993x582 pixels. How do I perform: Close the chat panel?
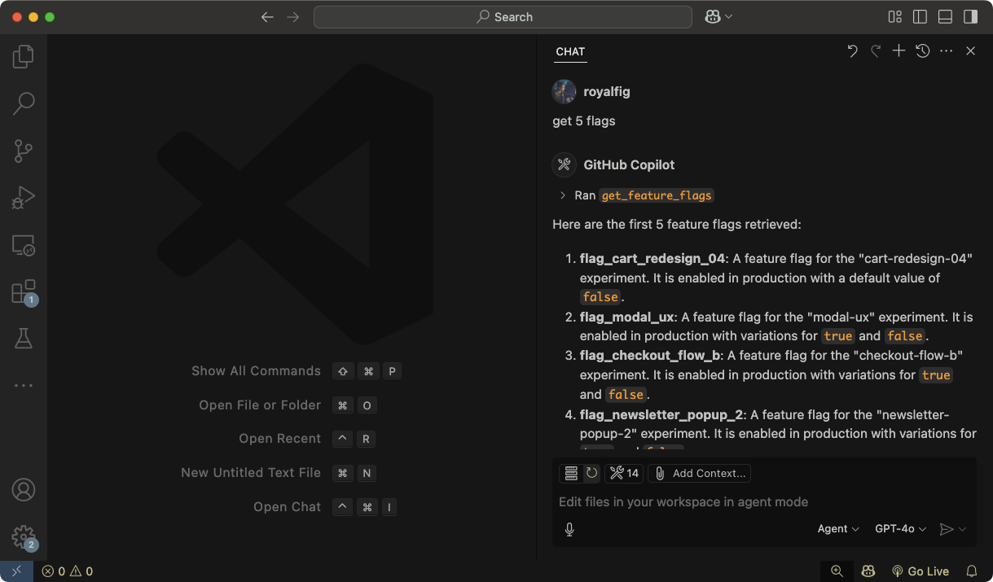(970, 50)
